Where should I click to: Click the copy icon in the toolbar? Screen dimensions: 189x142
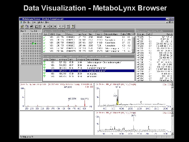click(27, 26)
